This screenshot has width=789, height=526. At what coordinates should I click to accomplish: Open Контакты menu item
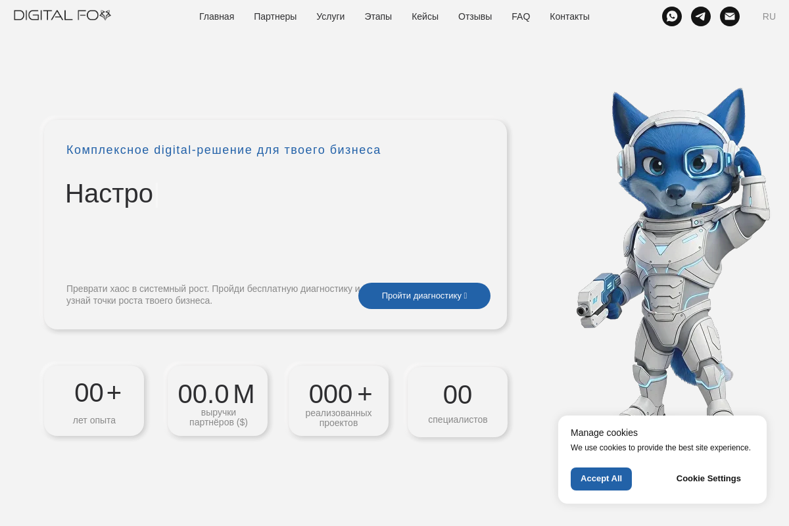(569, 16)
